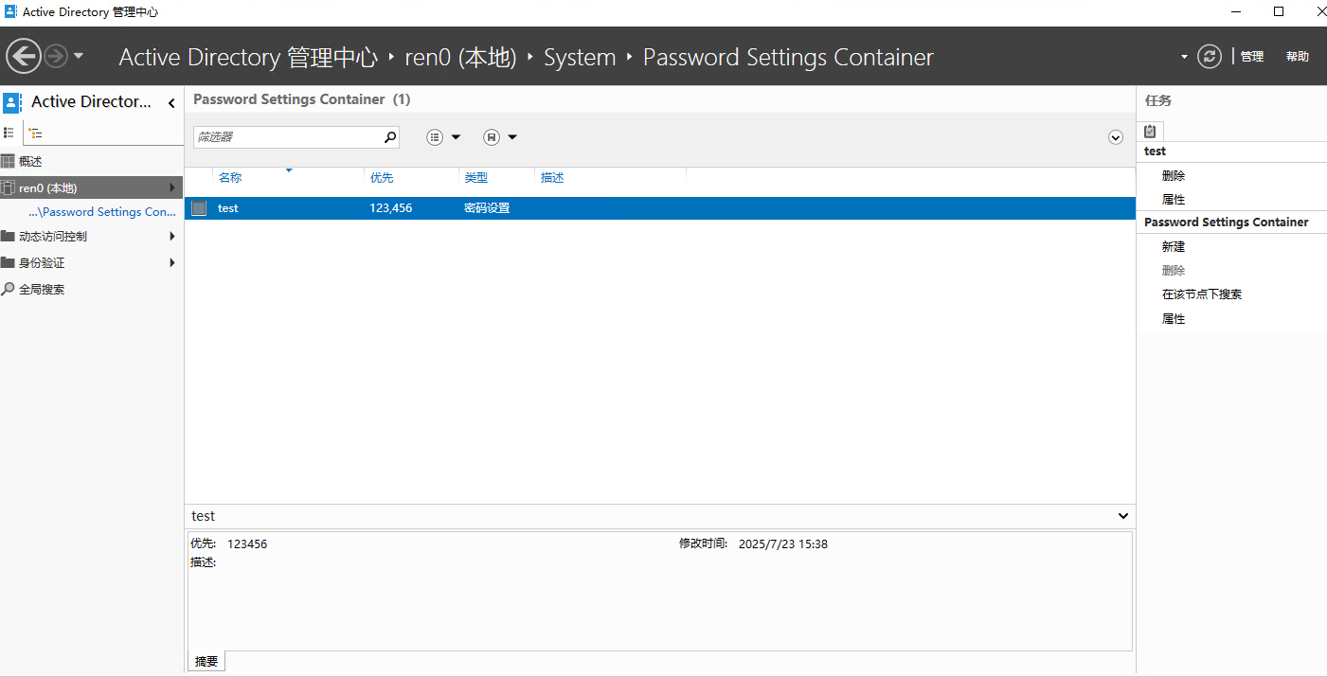This screenshot has width=1327, height=677.
Task: Expand the arrow after ren0 (本地) in the breadcrumb
Action: tap(530, 57)
